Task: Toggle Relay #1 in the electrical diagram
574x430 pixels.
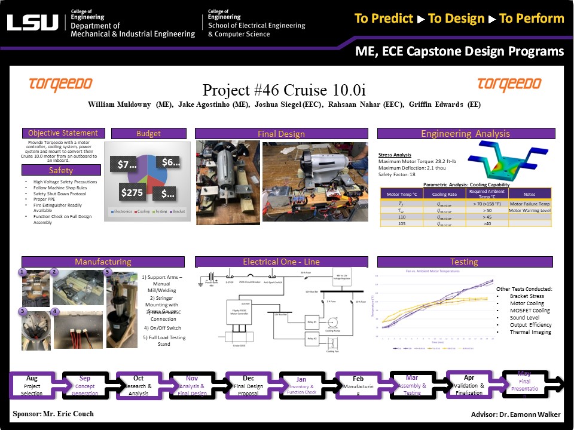Action: [312, 322]
